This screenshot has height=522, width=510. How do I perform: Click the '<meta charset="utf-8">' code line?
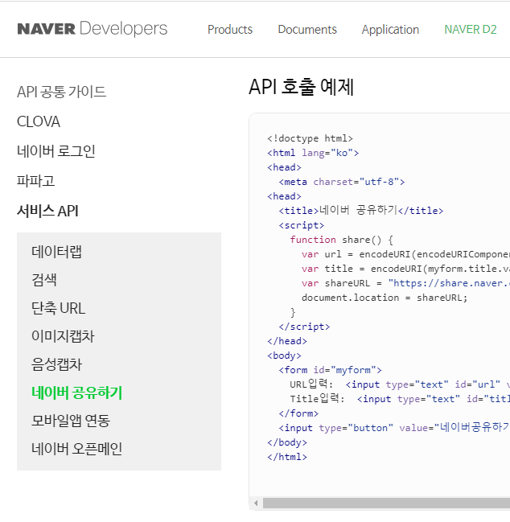tap(342, 182)
